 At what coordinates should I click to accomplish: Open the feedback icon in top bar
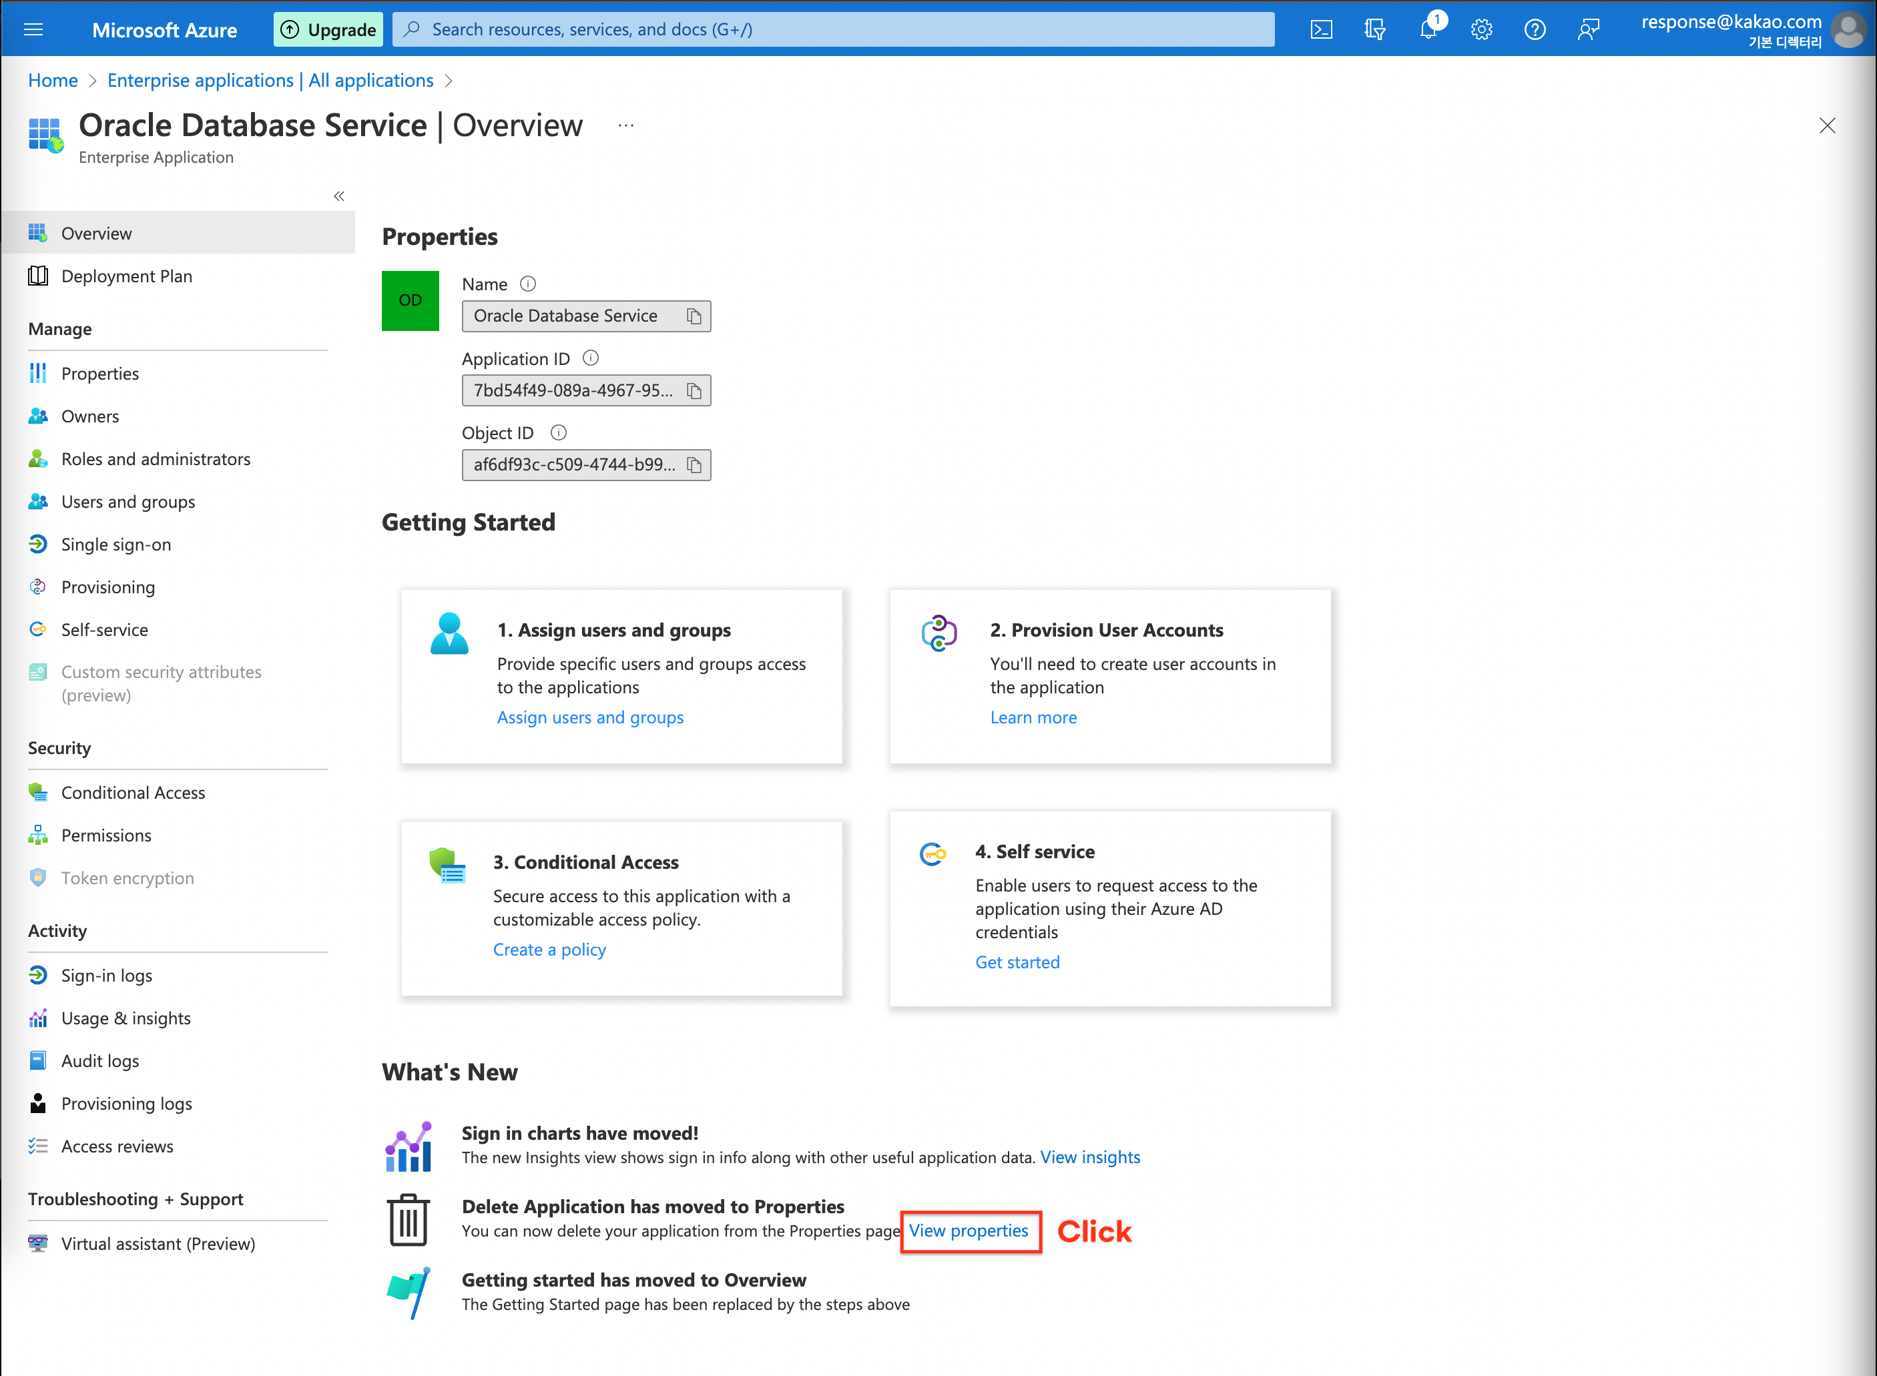click(1588, 30)
